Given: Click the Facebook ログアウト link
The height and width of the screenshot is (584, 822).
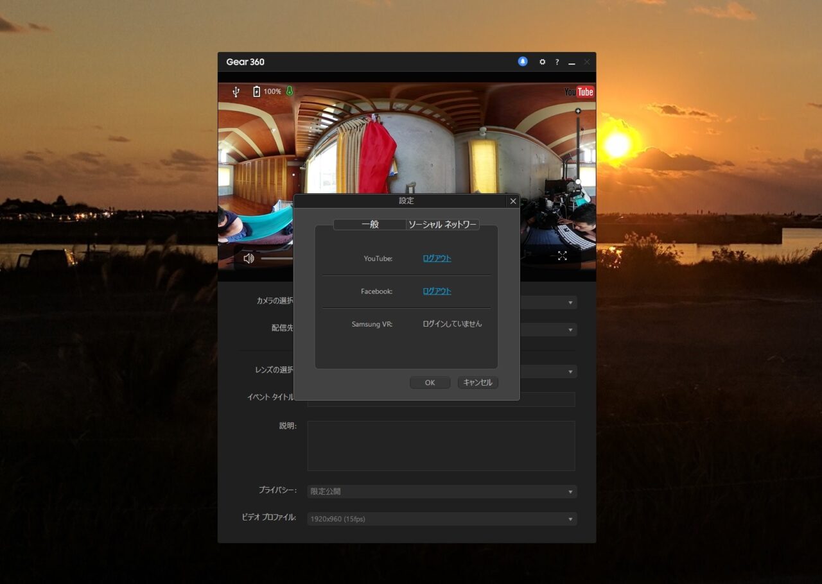Looking at the screenshot, I should 437,291.
